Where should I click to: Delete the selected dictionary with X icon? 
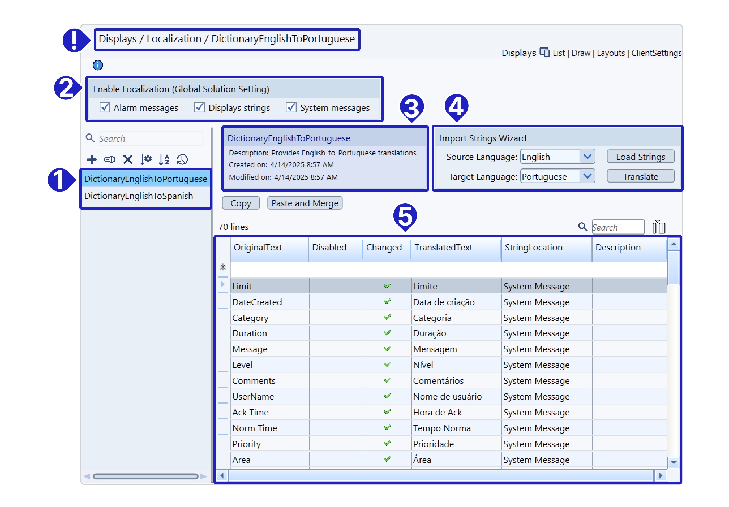click(x=128, y=159)
